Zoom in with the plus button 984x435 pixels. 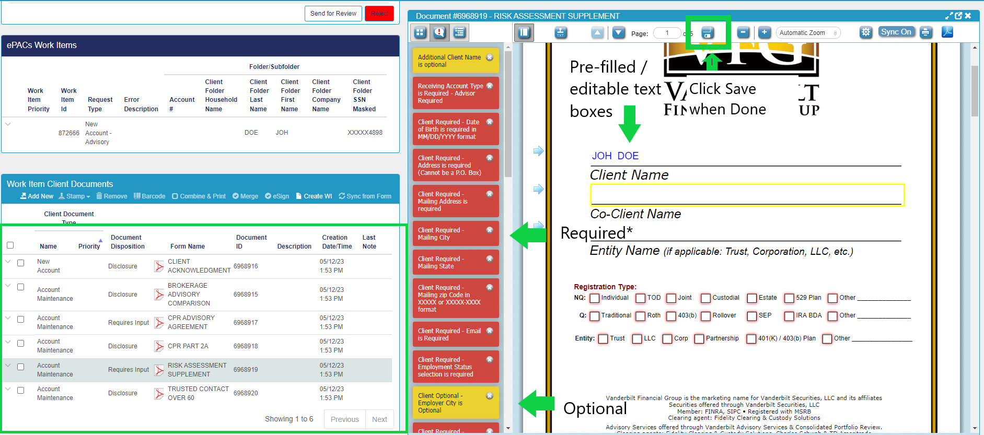764,32
